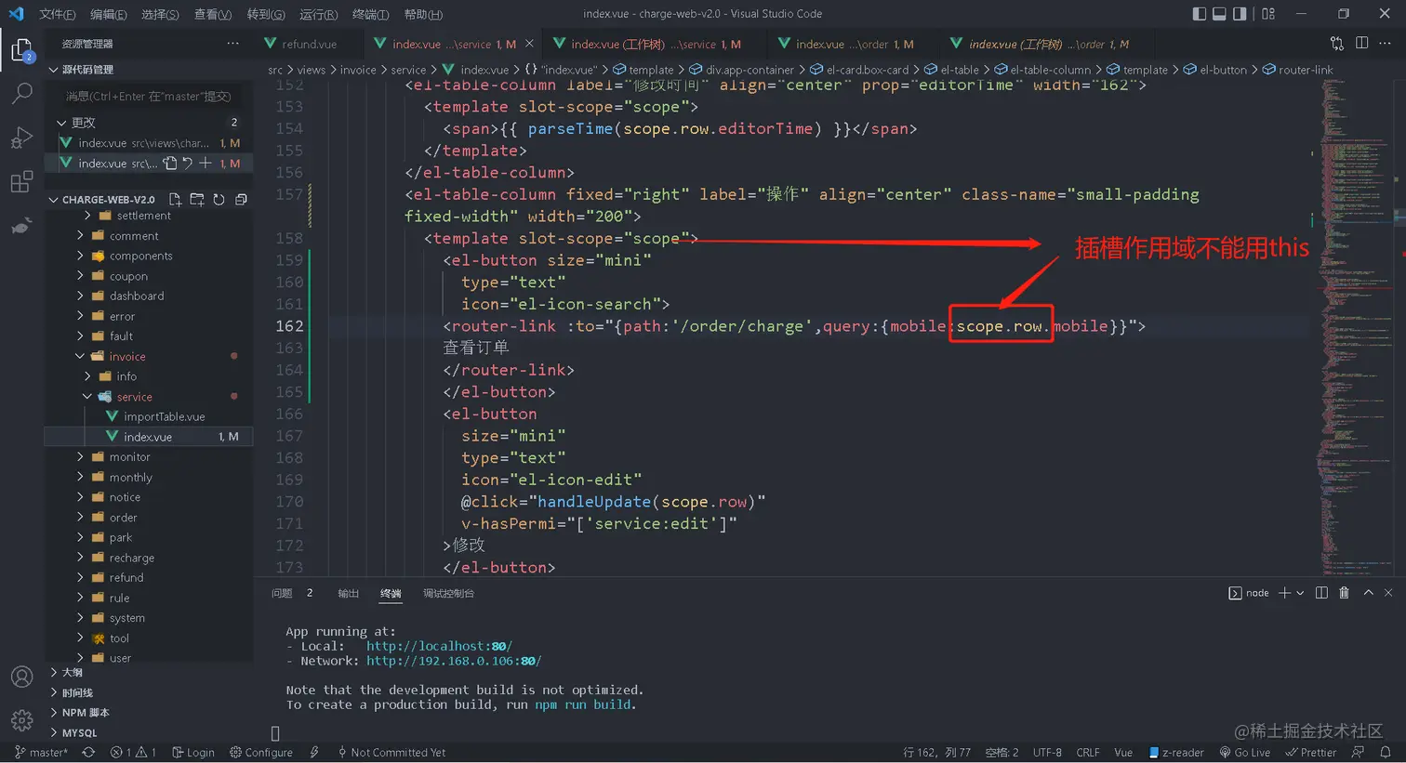Maximize the panel size with chevron up
Image resolution: width=1406 pixels, height=763 pixels.
[x=1368, y=593]
